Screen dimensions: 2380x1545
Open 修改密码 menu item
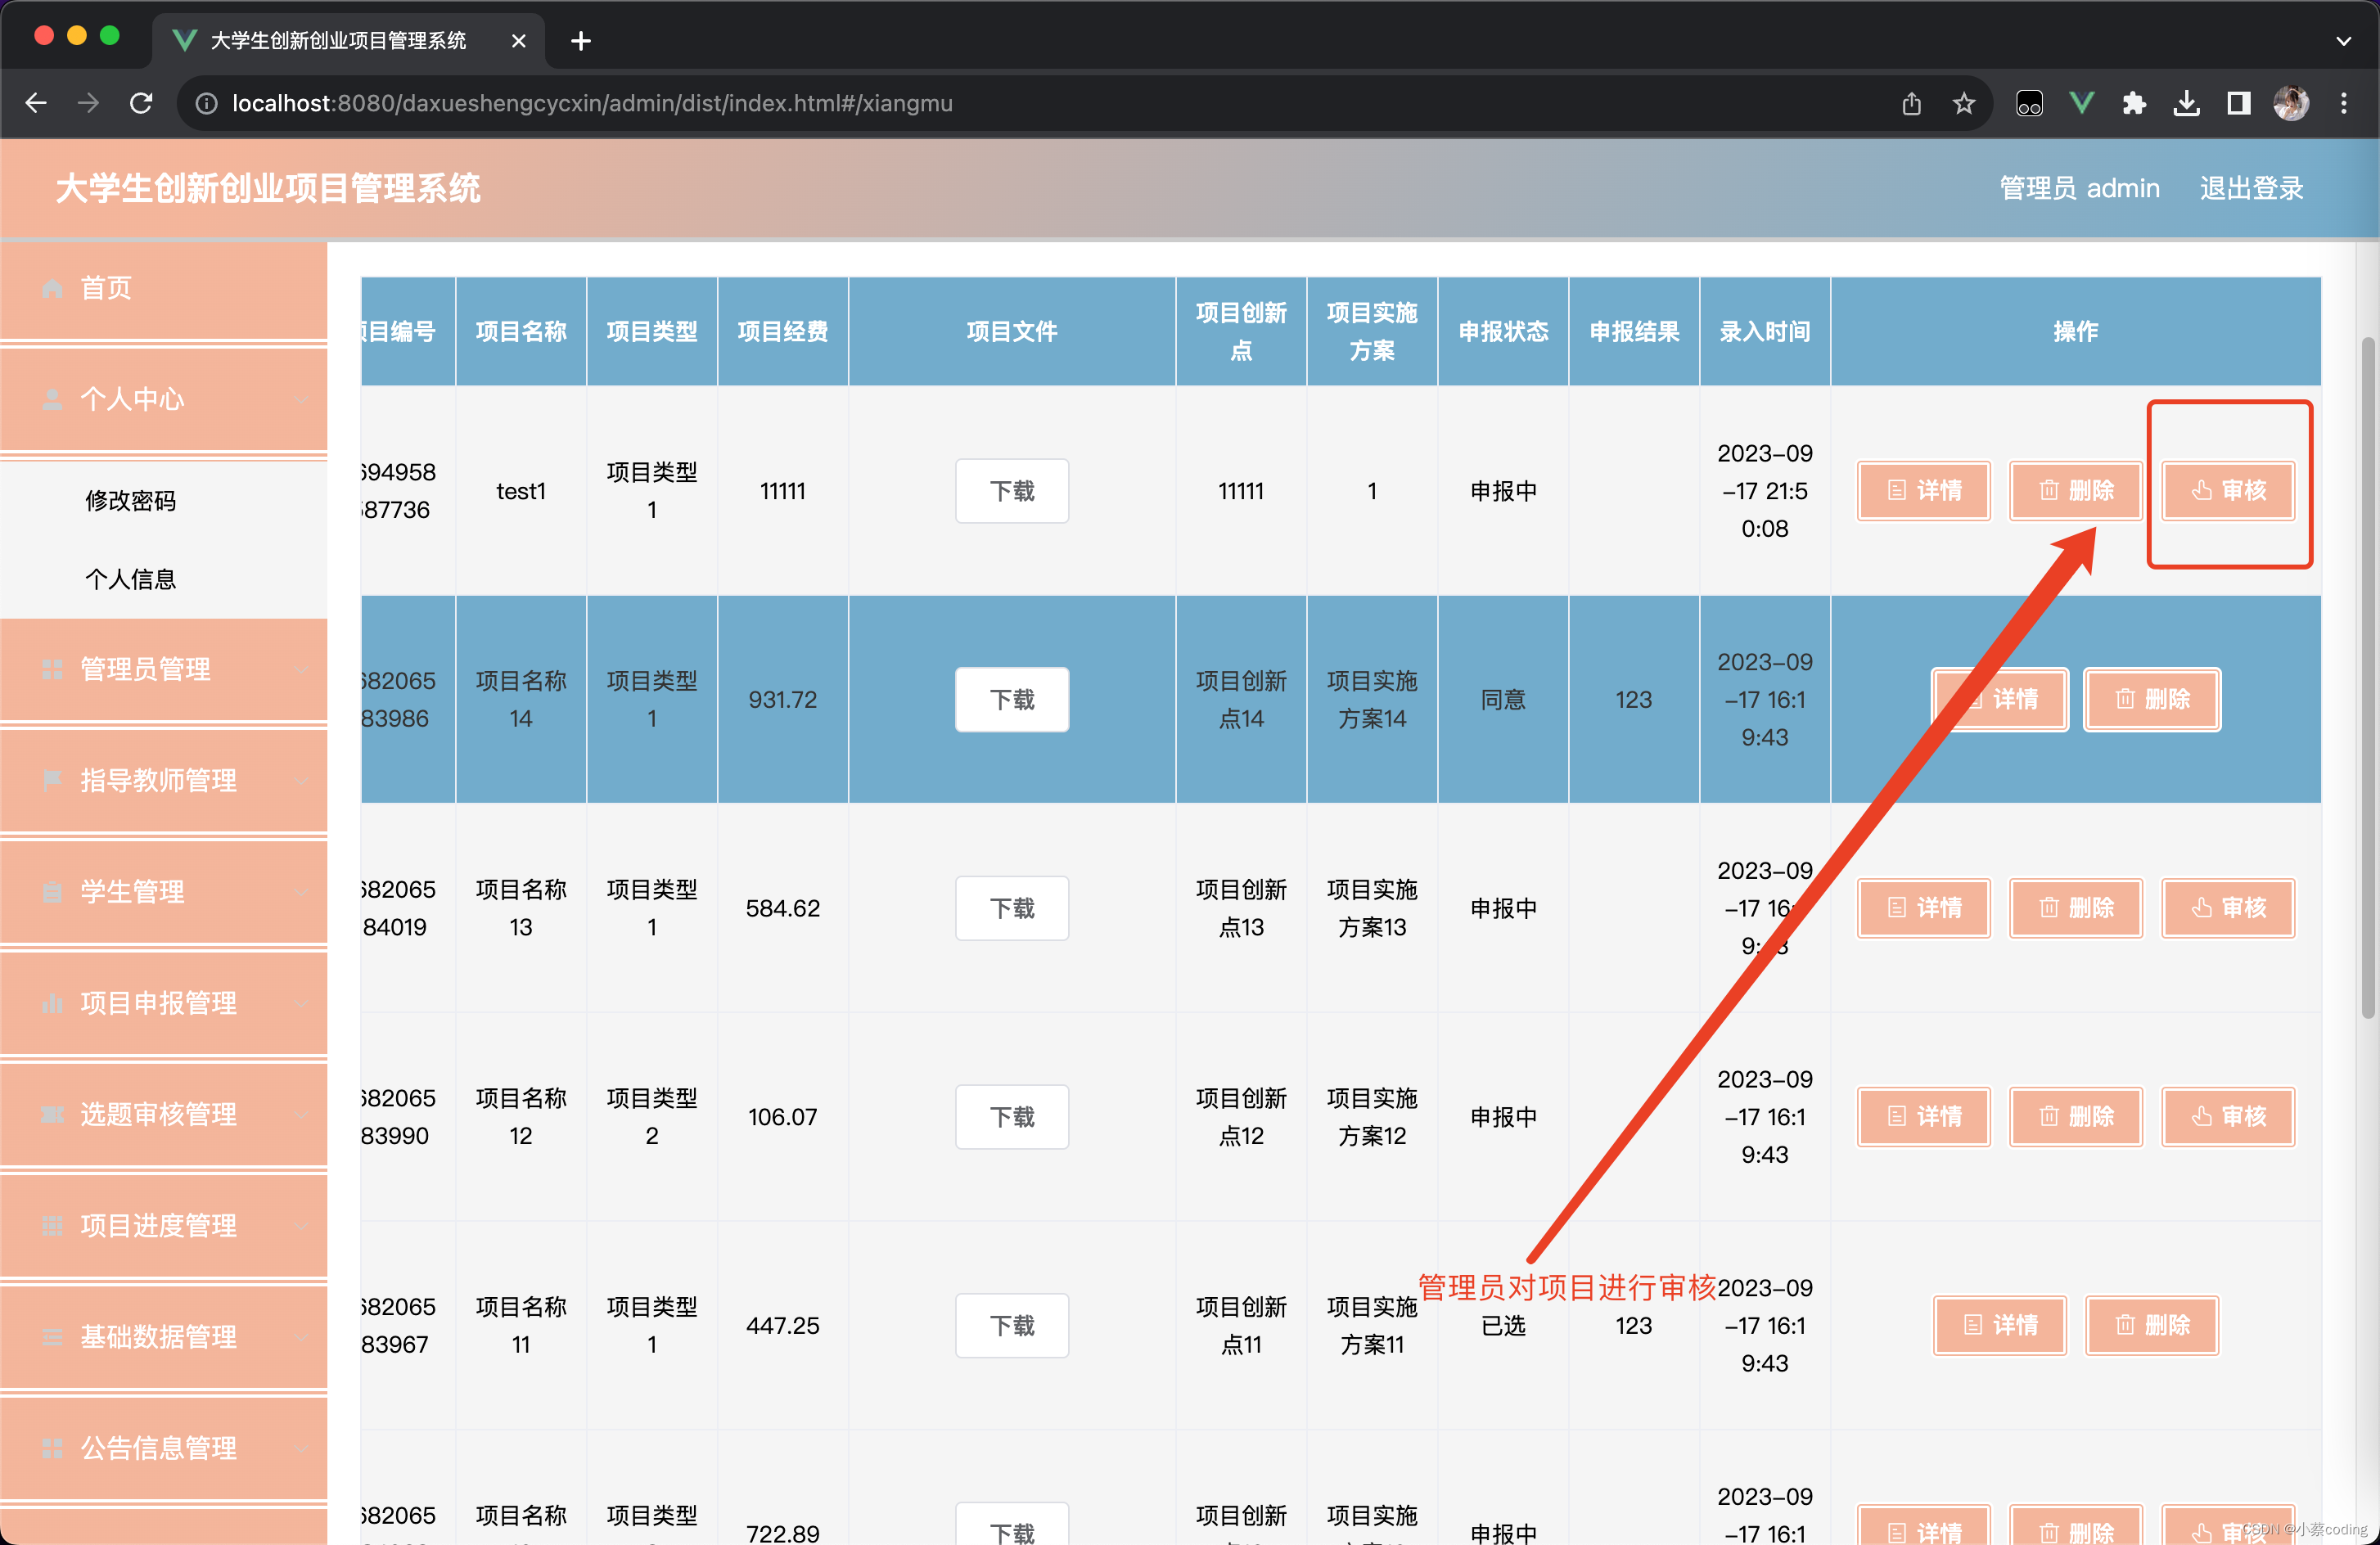coord(131,500)
